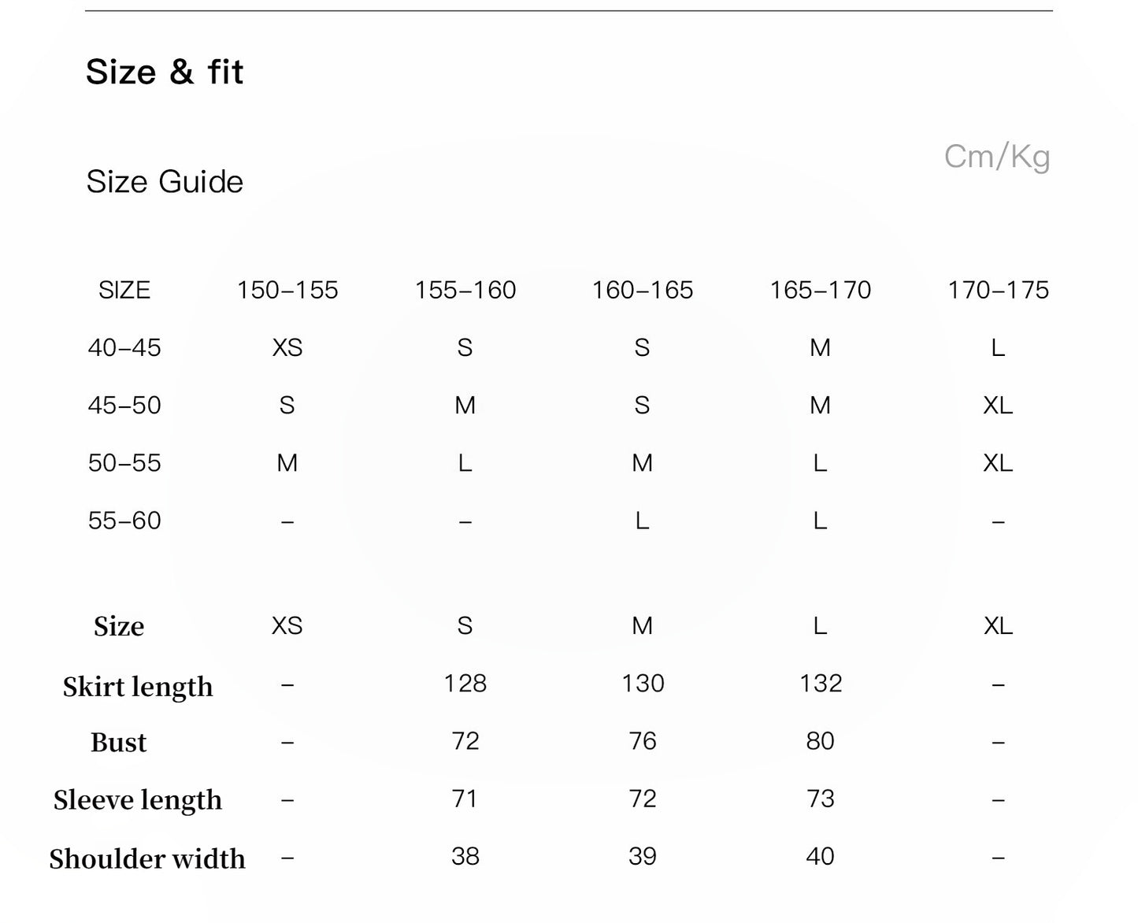Image resolution: width=1138 pixels, height=923 pixels.
Task: Select the sleeve length value 73
Action: tap(821, 799)
